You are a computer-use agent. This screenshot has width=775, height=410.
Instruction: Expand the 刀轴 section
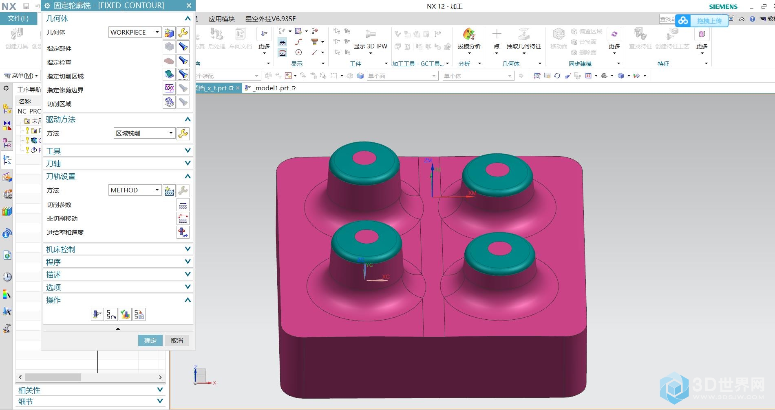point(118,164)
